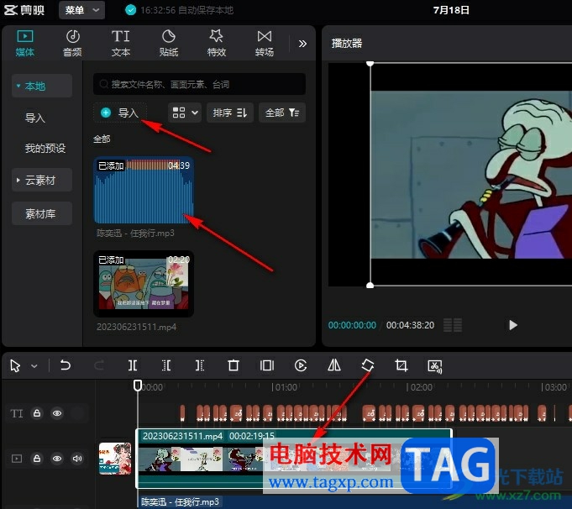
Task: Click the 00:00:00:00 current time display
Action: coord(352,325)
